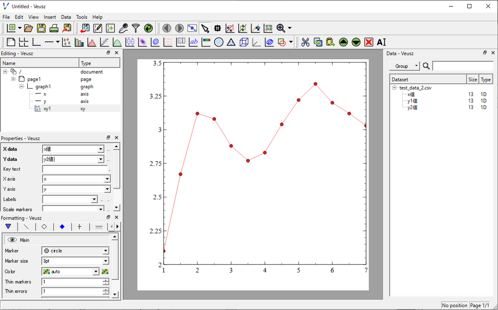This screenshot has width=498, height=310.
Task: Open the zoom magnifier tool
Action: [281, 28]
